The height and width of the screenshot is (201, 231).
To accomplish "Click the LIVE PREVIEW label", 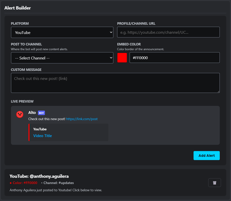I will pos(22,101).
